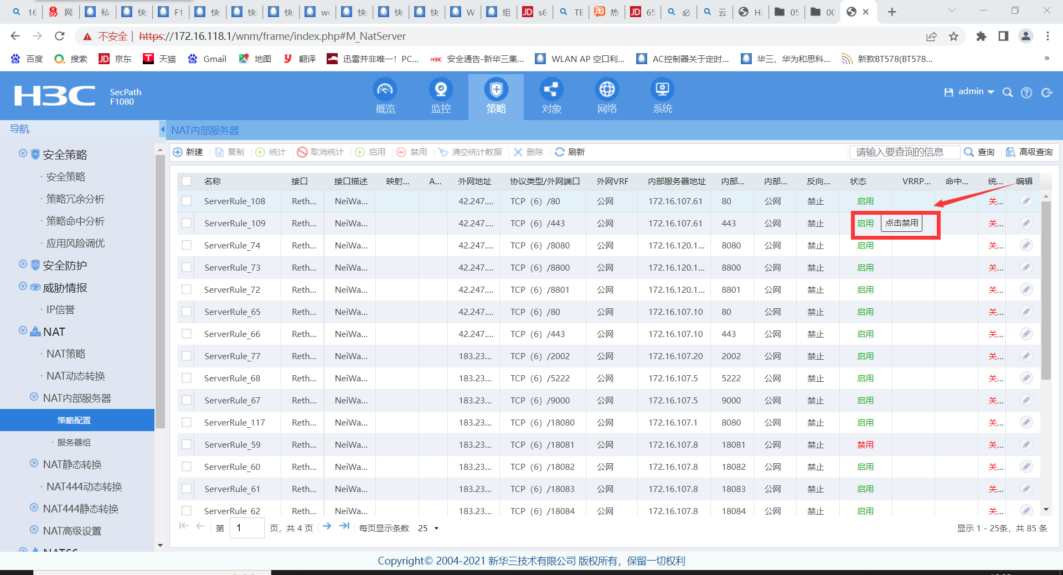This screenshot has height=575, width=1063.
Task: Go to next page arrow
Action: tap(327, 526)
